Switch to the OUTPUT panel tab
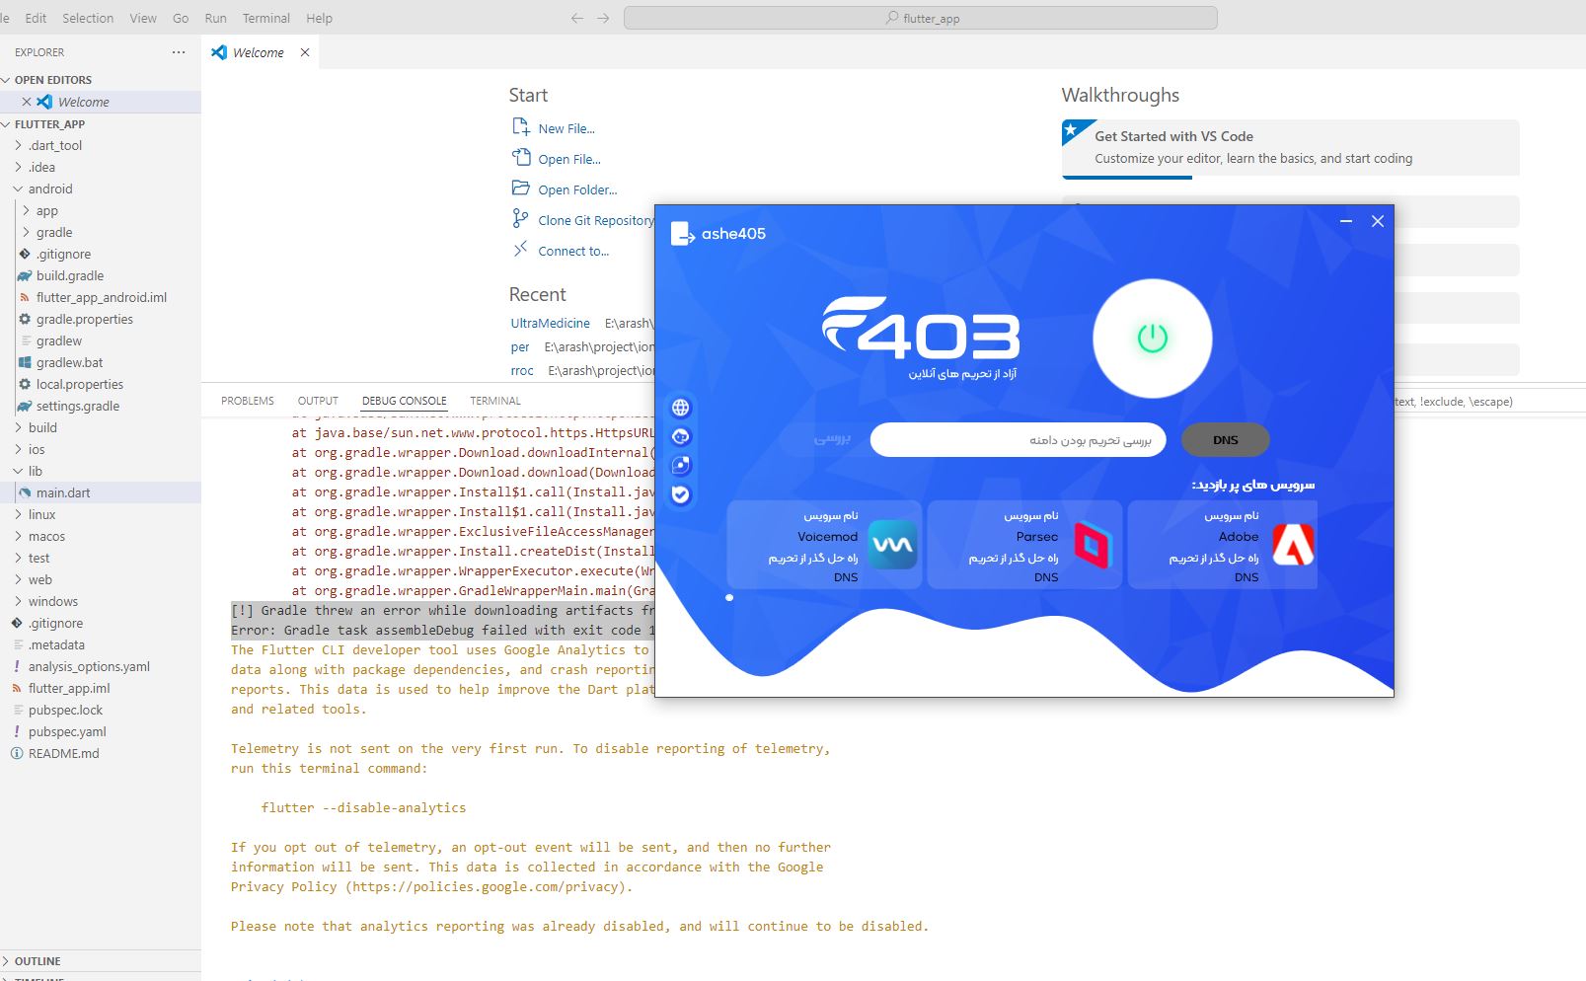Image resolution: width=1586 pixels, height=981 pixels. pos(318,401)
